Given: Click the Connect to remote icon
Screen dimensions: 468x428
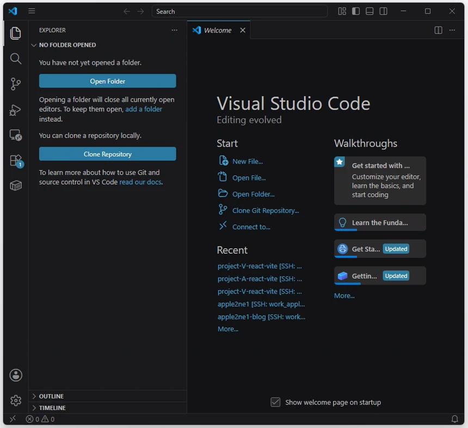Looking at the screenshot, I should click(x=223, y=226).
